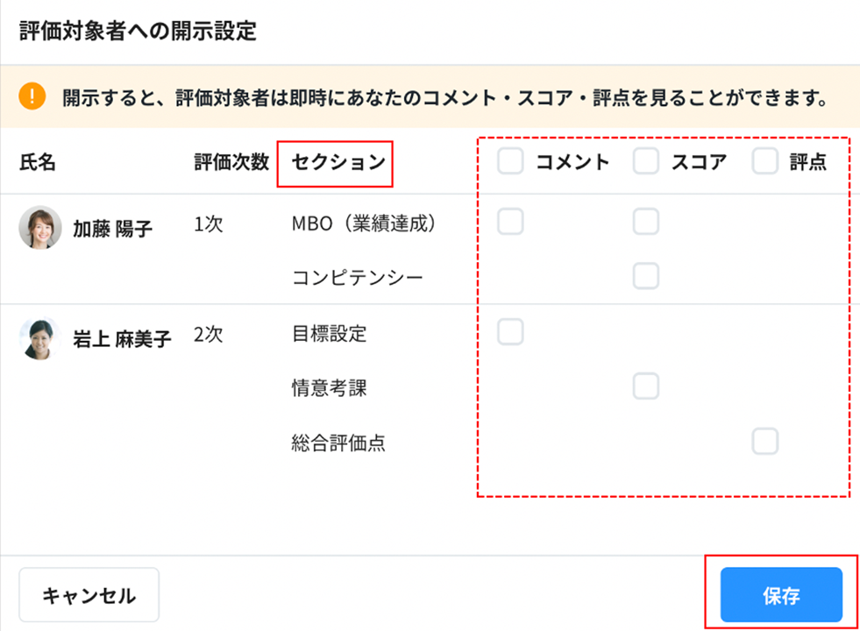Enable comment disclosure for MBO(業績達成)

click(x=510, y=222)
